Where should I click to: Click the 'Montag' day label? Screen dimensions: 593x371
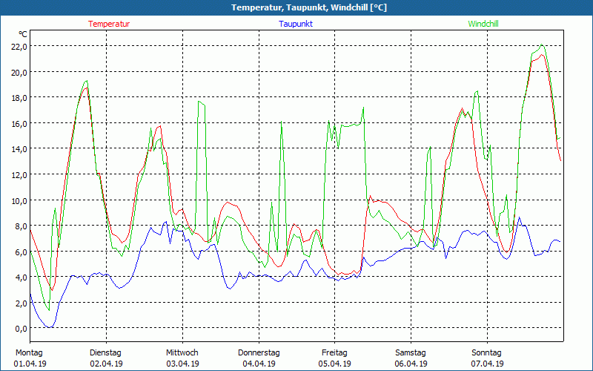(30, 353)
